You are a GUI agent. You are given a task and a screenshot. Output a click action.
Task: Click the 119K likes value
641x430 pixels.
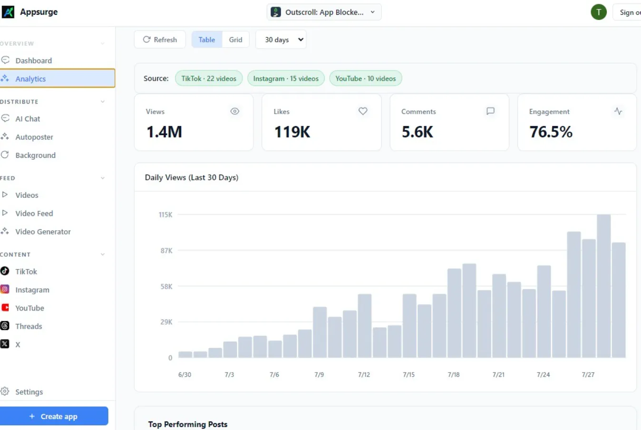click(292, 132)
